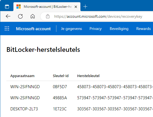153x117 pixels.
Task: Select recovery key starting with 303567
Action: click(115, 109)
